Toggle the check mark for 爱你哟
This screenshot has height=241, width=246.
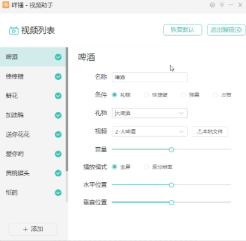(x=58, y=154)
